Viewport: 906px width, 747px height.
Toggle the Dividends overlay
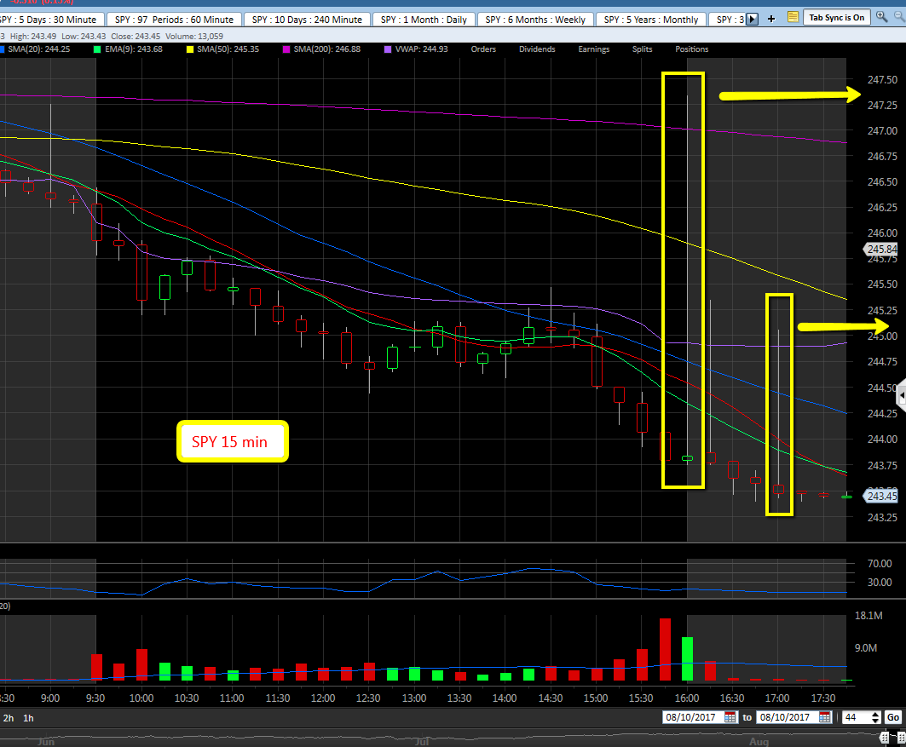click(536, 49)
